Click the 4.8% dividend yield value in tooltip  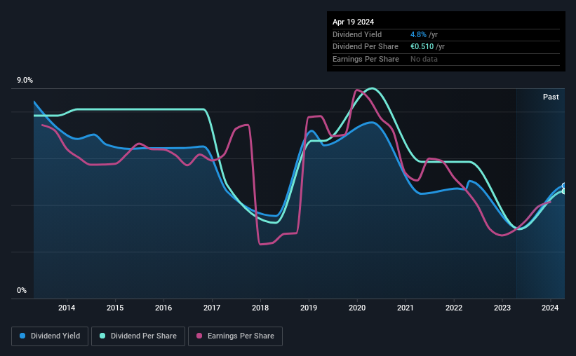point(418,34)
